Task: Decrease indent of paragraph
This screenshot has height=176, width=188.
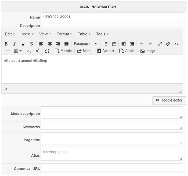Action: (124, 44)
